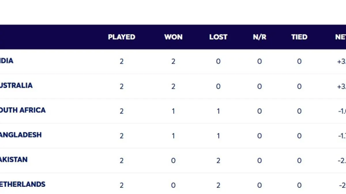Click the Pakistan team name

tap(14, 160)
